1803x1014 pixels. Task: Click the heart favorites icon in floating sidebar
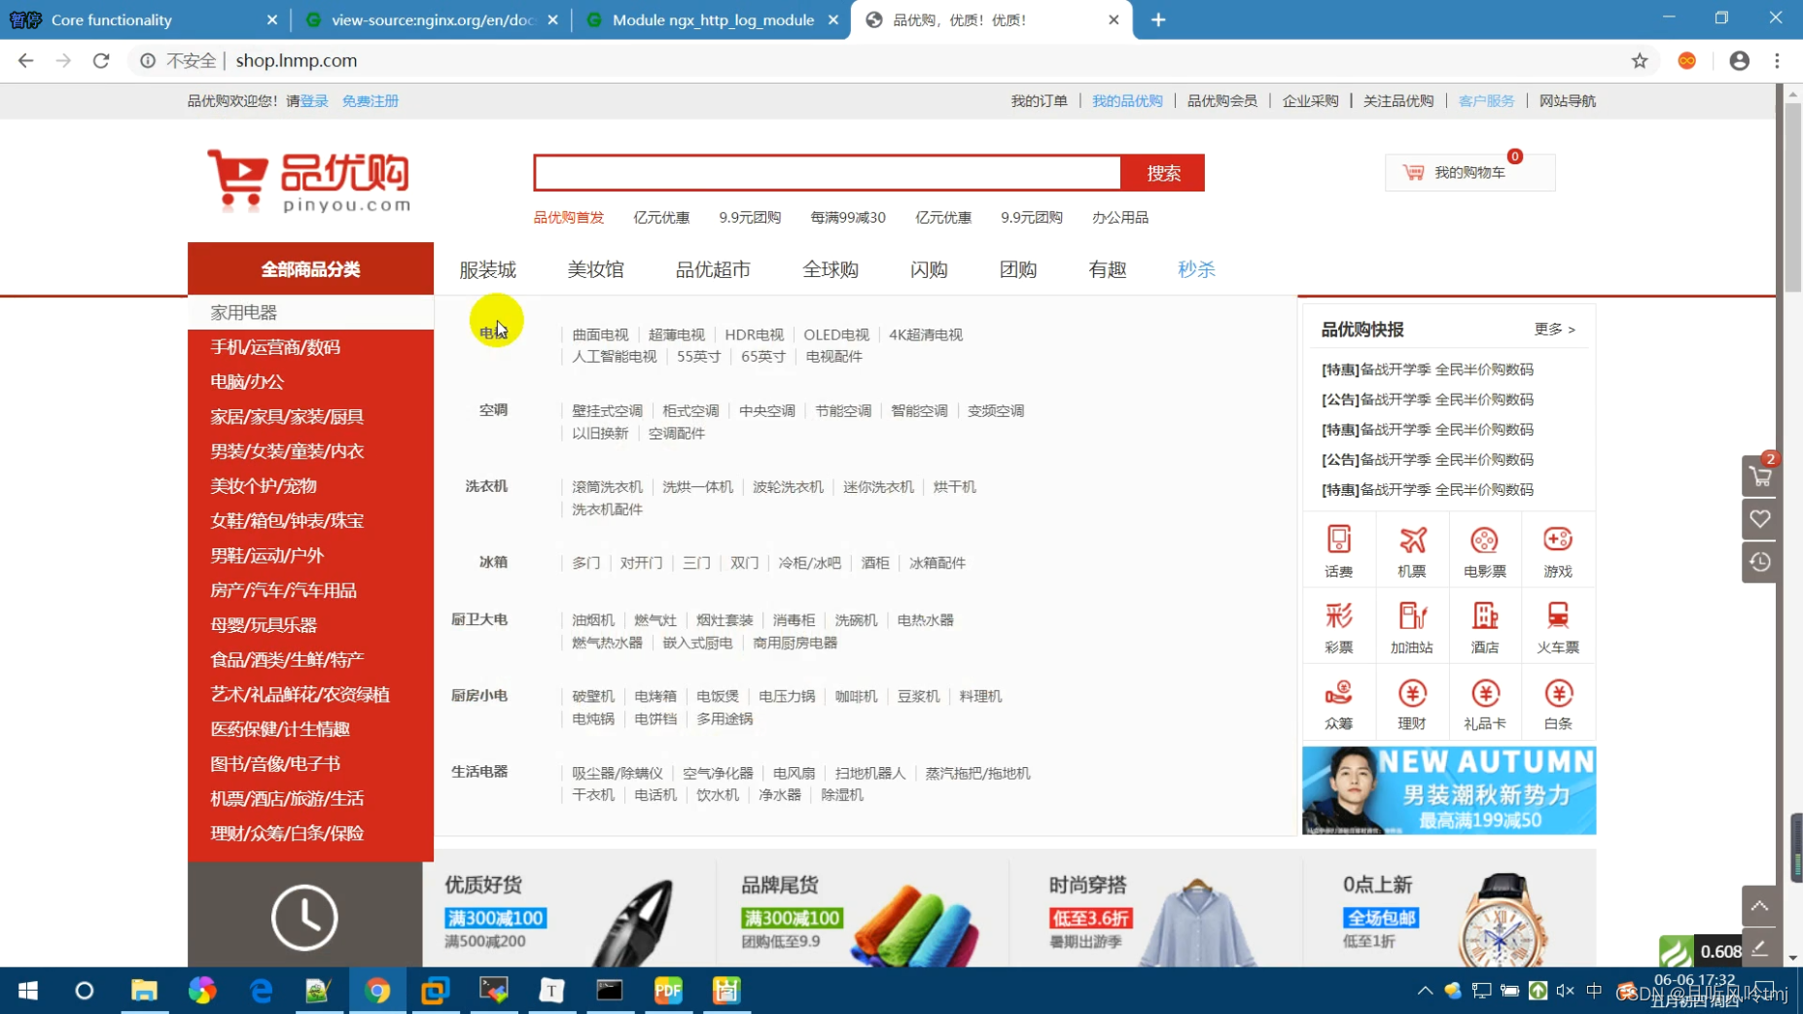click(x=1760, y=518)
